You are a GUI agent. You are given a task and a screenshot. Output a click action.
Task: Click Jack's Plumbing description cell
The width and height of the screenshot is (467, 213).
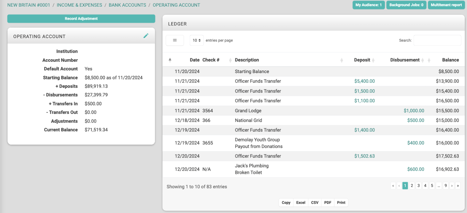252,166
